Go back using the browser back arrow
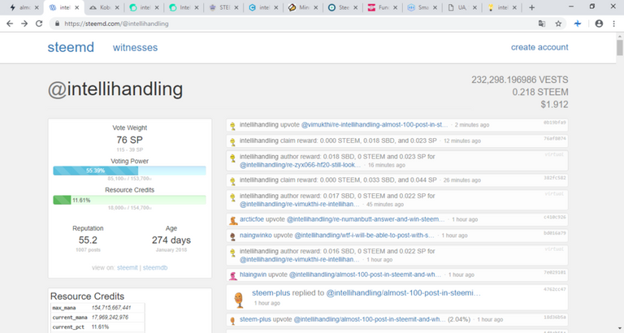Screen dimensions: 624x333 [9, 24]
